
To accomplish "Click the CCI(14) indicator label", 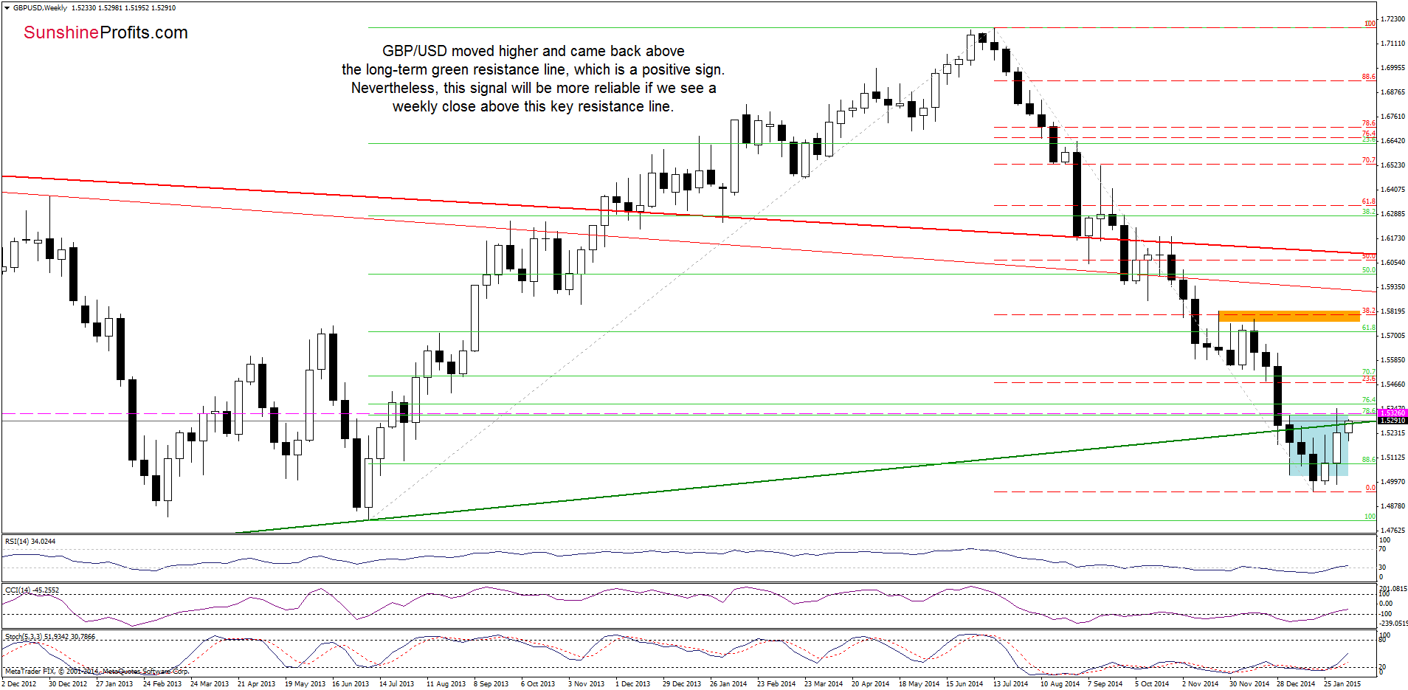I will 32,590.
